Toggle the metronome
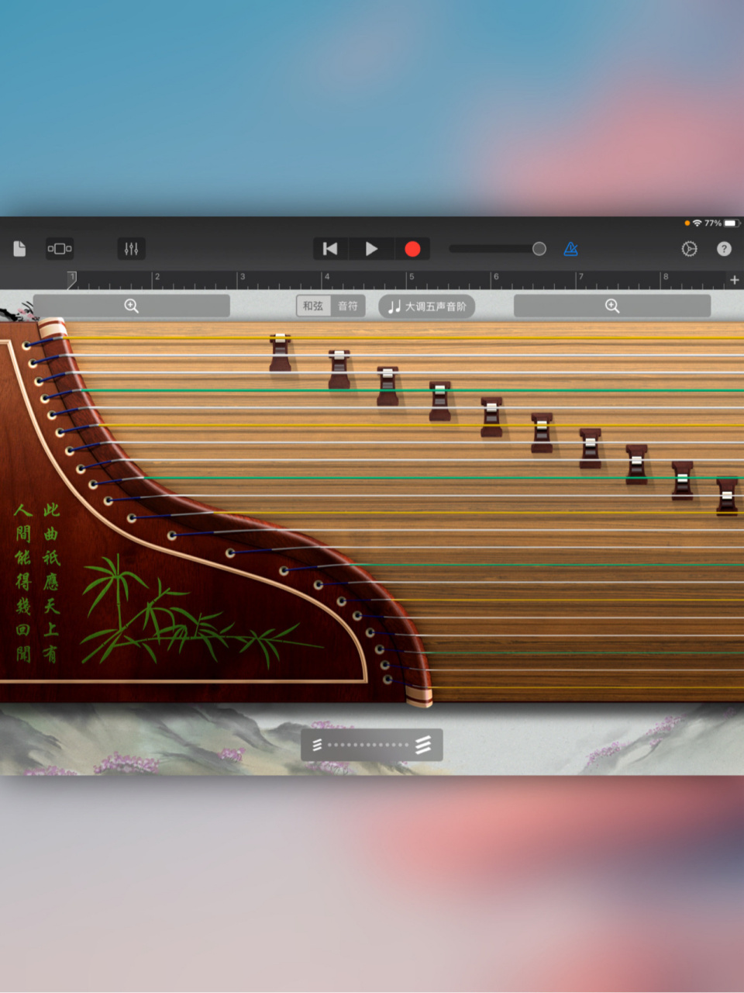This screenshot has height=993, width=744. pyautogui.click(x=571, y=248)
